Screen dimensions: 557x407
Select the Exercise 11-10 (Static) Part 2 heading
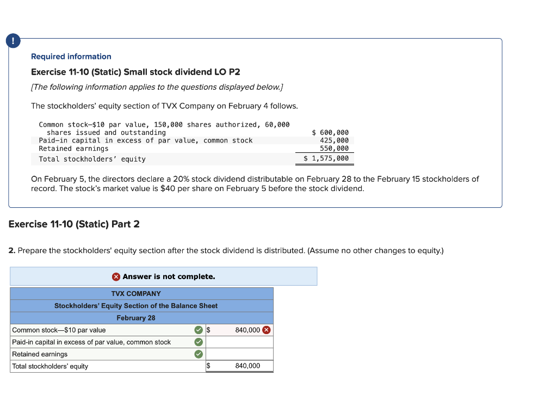(75, 224)
